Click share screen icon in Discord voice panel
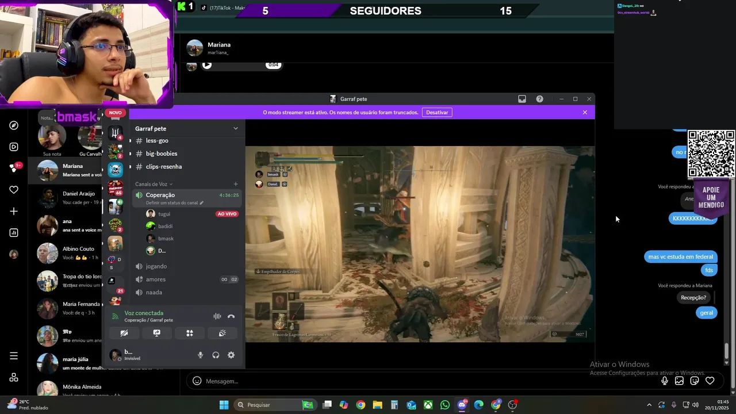Viewport: 736px width, 414px height. 157,333
